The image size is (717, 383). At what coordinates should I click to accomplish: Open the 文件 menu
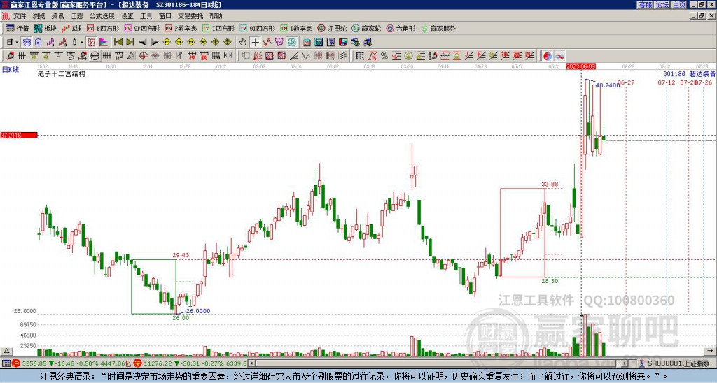point(20,16)
